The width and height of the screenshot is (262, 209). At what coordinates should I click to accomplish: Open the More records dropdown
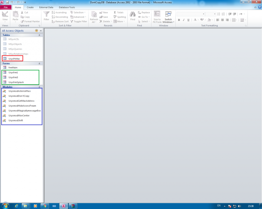pos(119,21)
